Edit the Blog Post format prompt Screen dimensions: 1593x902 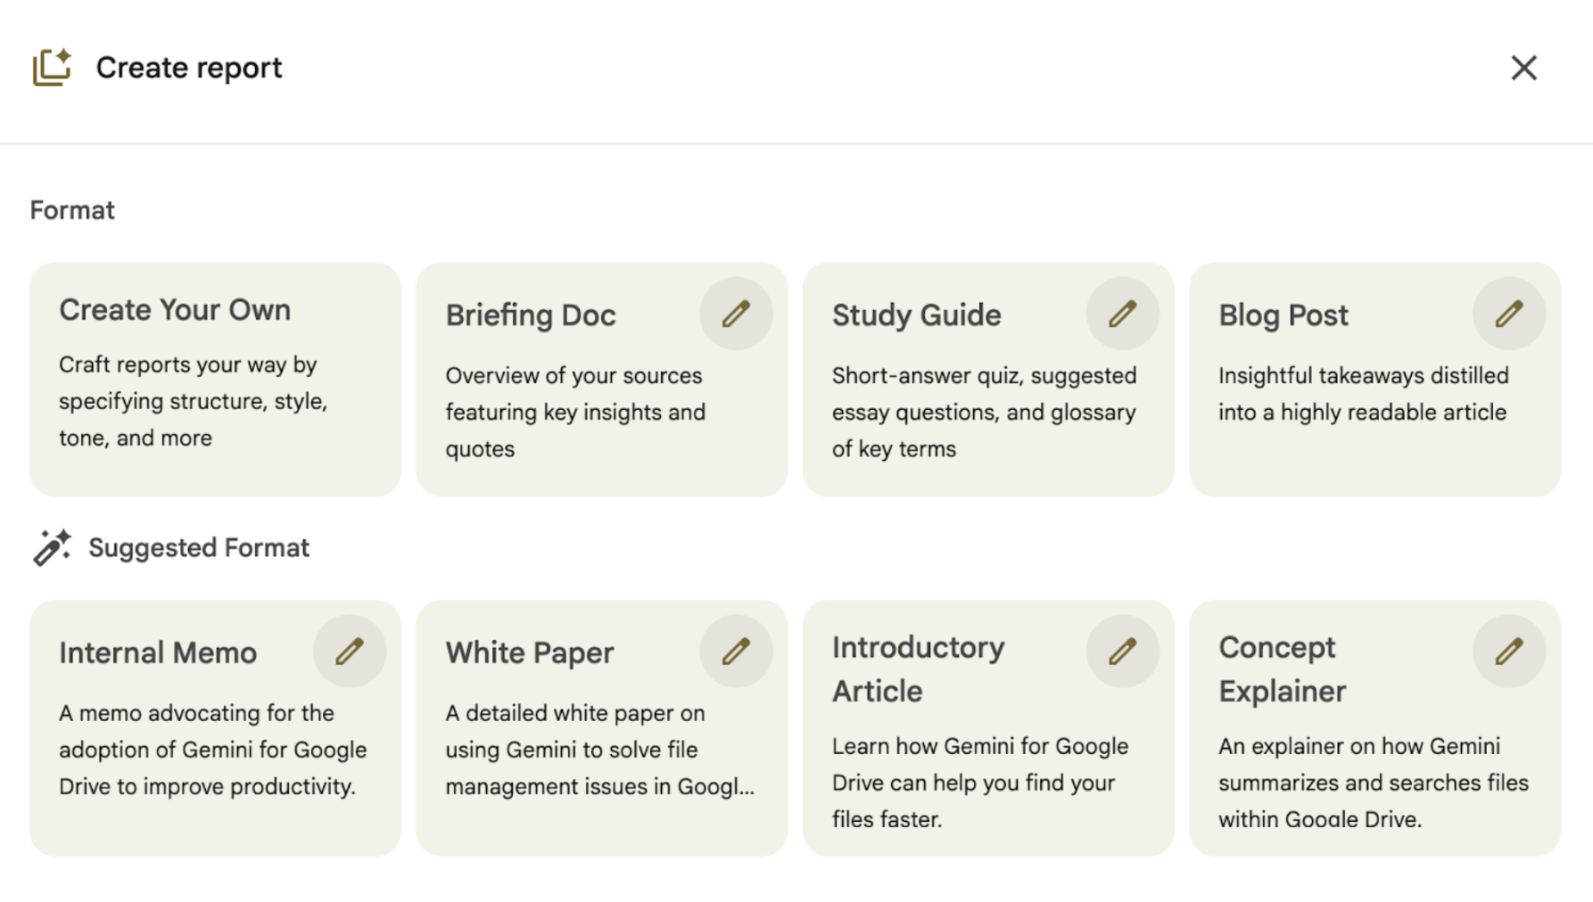1508,314
